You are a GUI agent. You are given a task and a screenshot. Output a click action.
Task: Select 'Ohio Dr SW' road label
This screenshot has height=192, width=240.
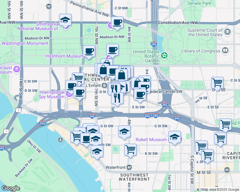point(34,146)
